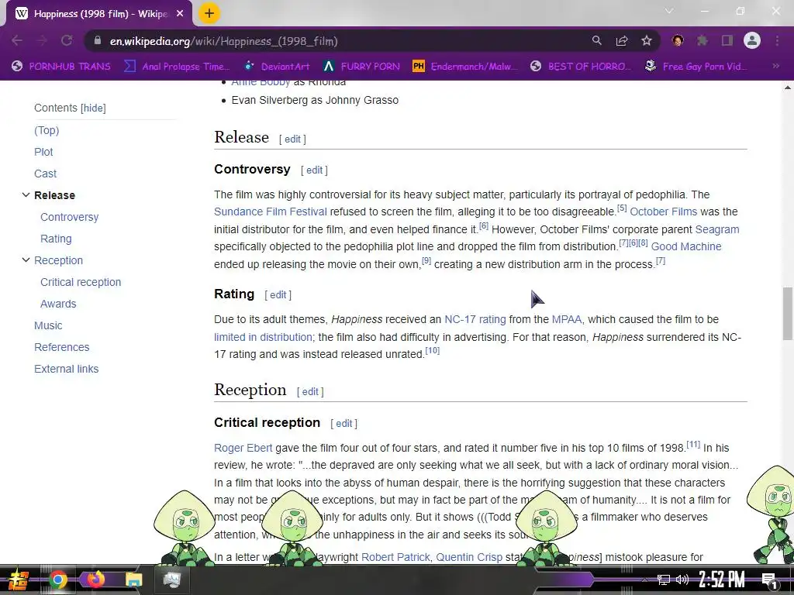This screenshot has width=794, height=595.
Task: Share this page via address bar icon
Action: click(622, 40)
